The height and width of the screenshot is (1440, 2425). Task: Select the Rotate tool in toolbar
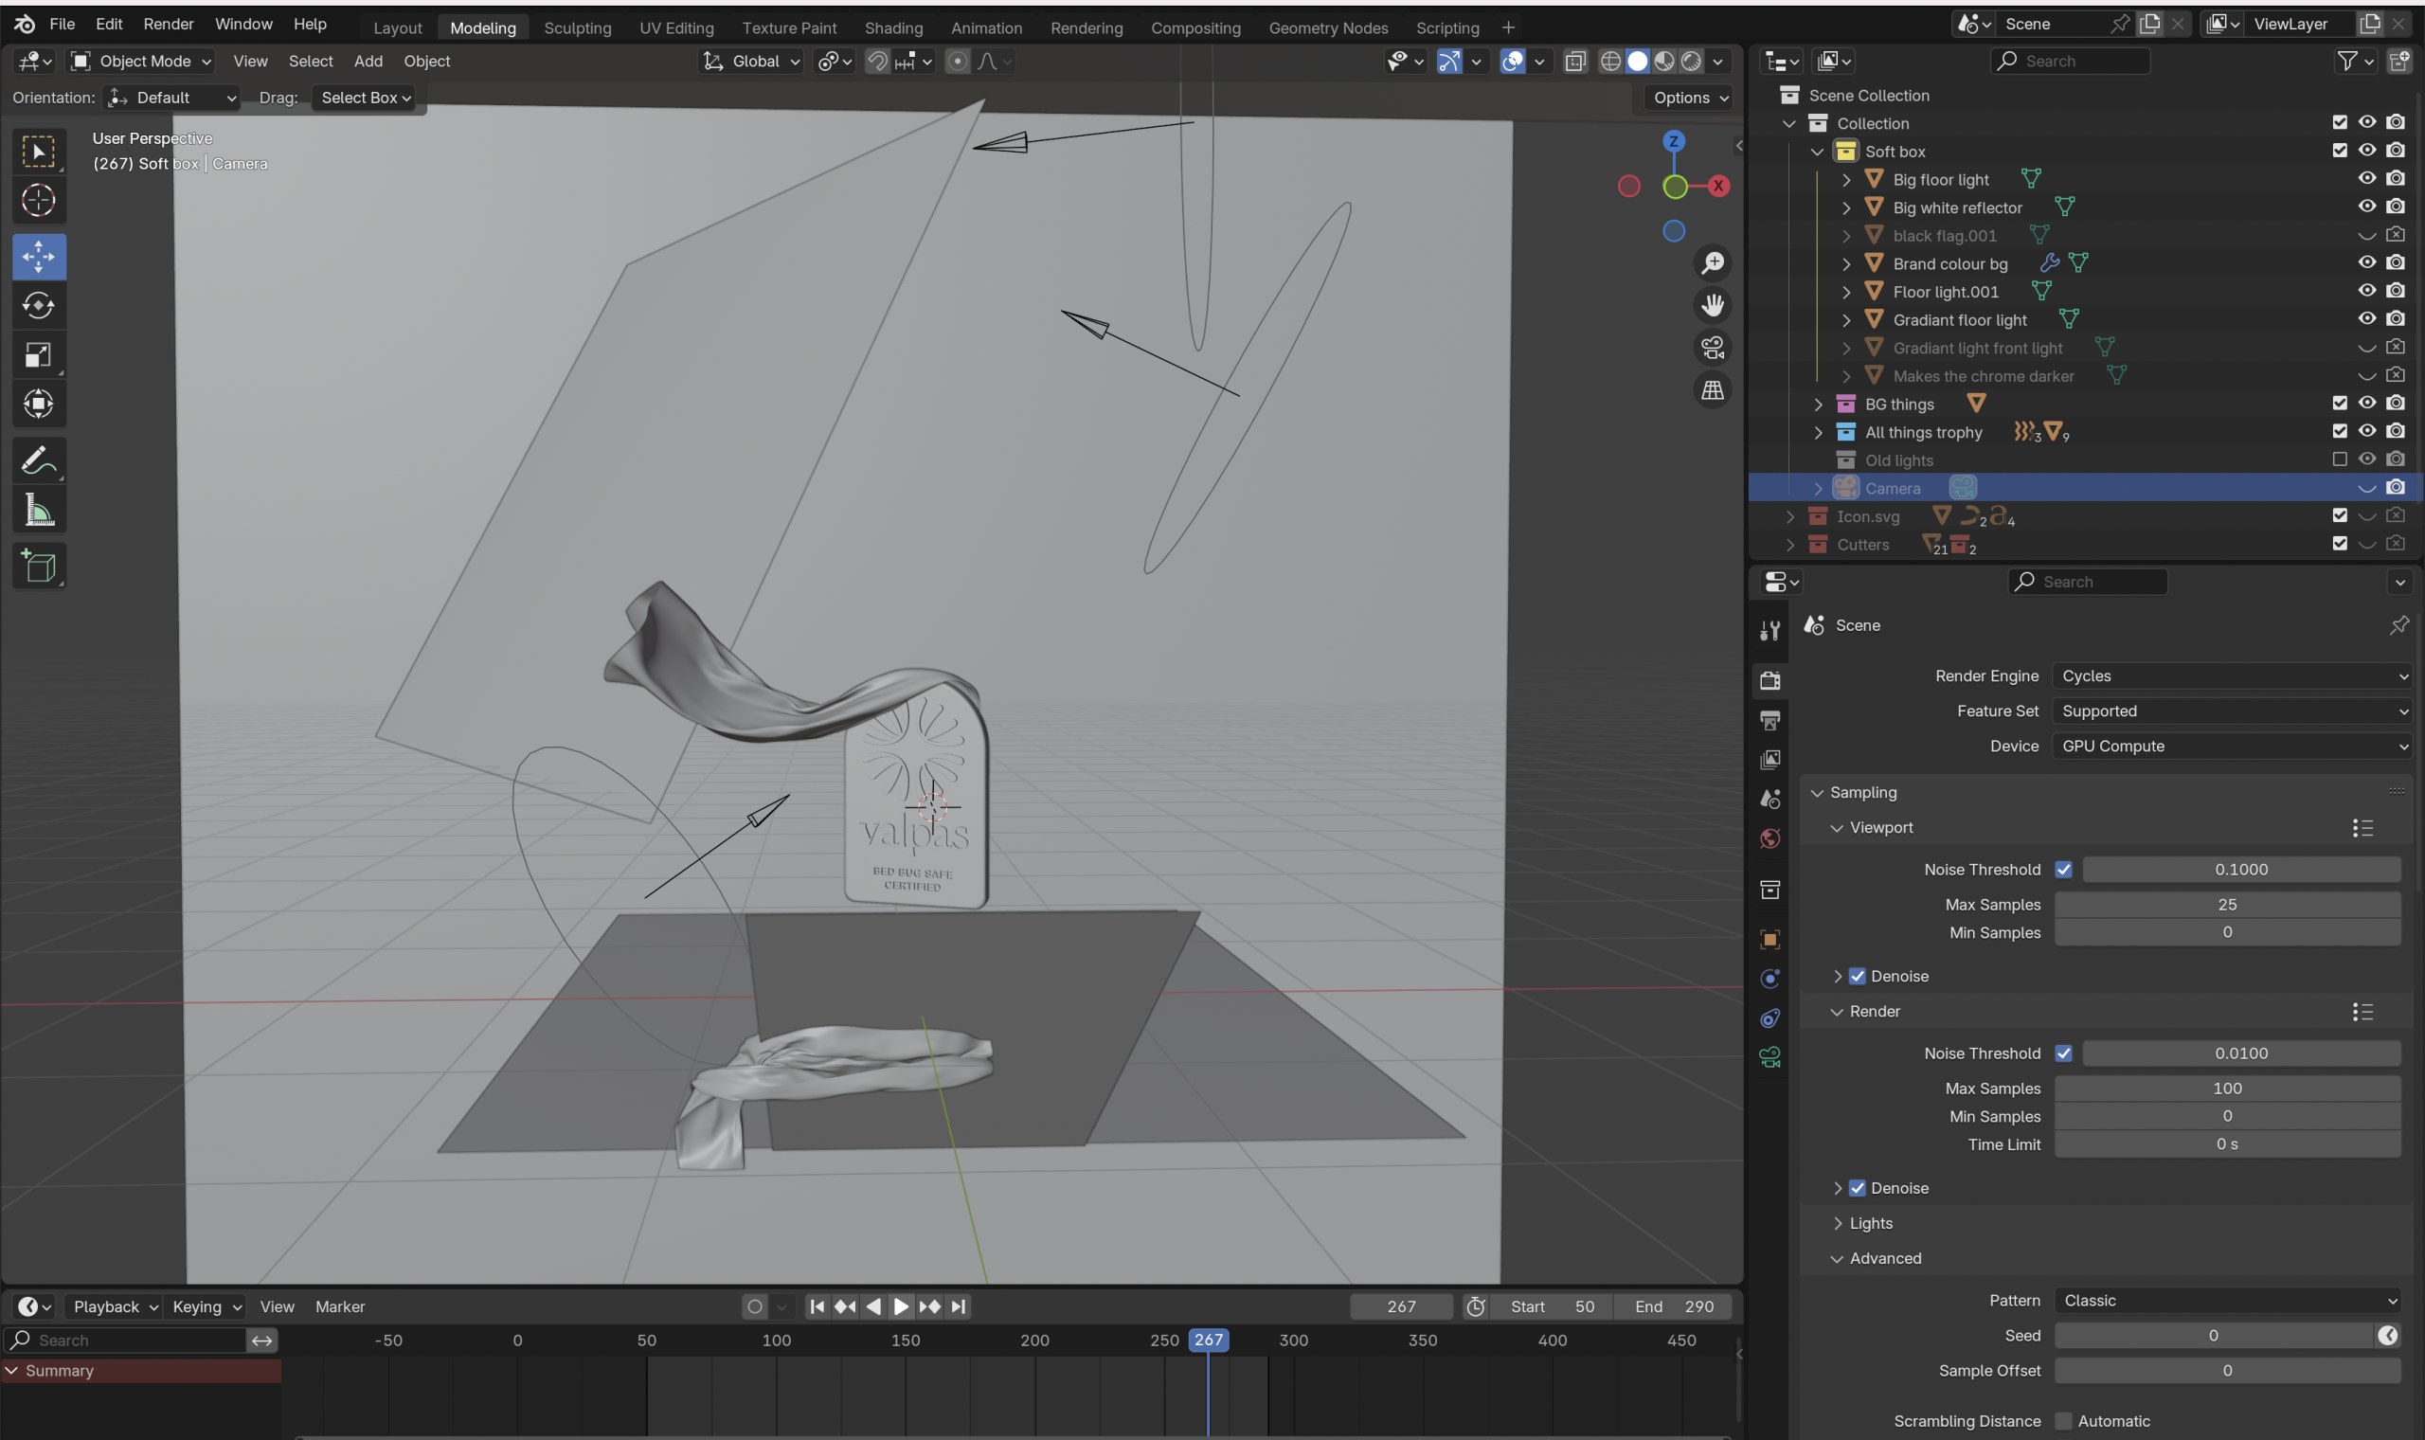39,306
